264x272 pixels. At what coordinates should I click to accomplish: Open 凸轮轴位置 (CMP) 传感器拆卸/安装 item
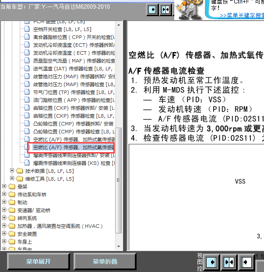pyautogui.click(x=73, y=124)
